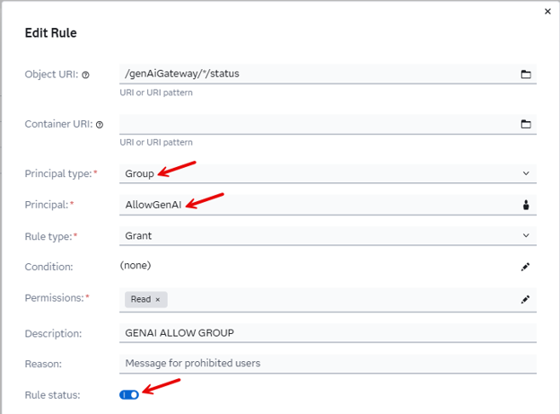Viewport: 560px width, 414px height.
Task: Click the Principal type label
Action: click(58, 173)
